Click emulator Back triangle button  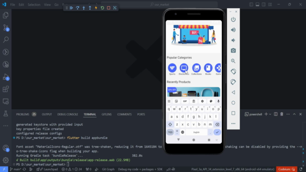pos(233,92)
